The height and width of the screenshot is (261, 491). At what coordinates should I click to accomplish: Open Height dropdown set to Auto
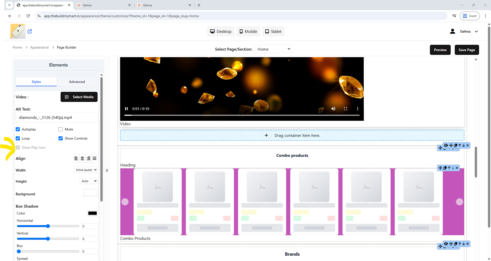coord(89,181)
